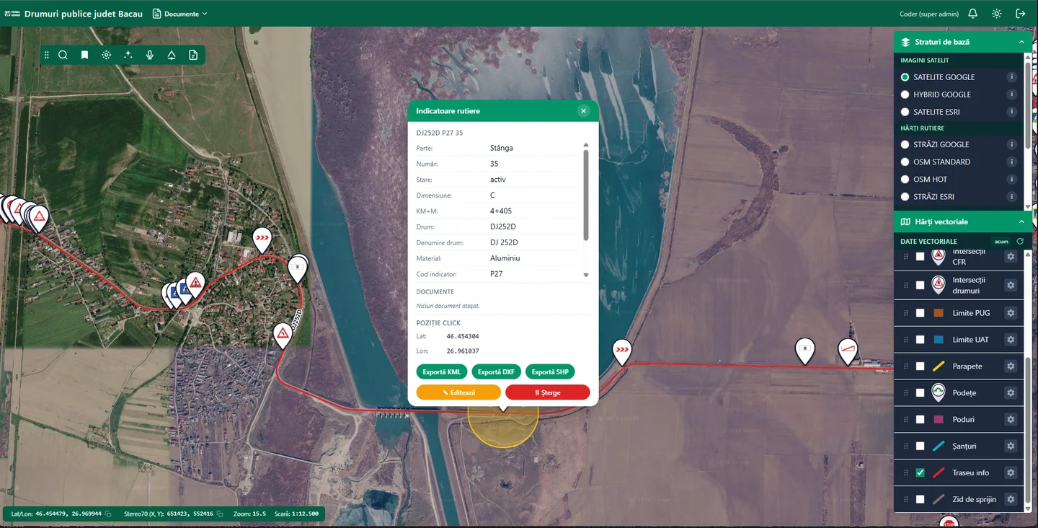This screenshot has width=1038, height=528.
Task: Click the triangle icon in the map toolbar
Action: 172,55
